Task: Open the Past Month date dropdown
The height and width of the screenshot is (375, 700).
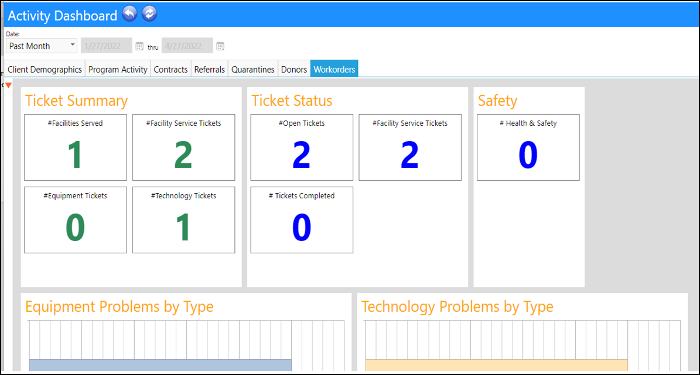Action: (42, 46)
